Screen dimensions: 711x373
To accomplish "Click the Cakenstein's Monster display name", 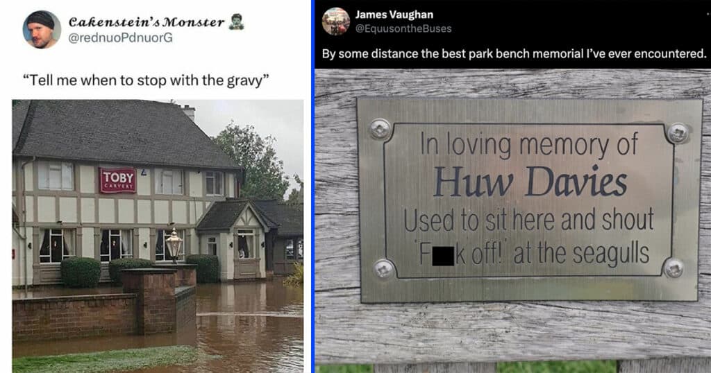I will pos(146,21).
